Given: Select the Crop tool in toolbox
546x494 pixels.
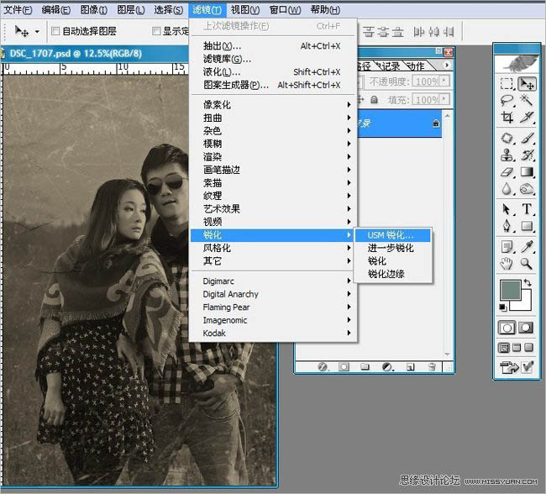Looking at the screenshot, I should coord(507,118).
